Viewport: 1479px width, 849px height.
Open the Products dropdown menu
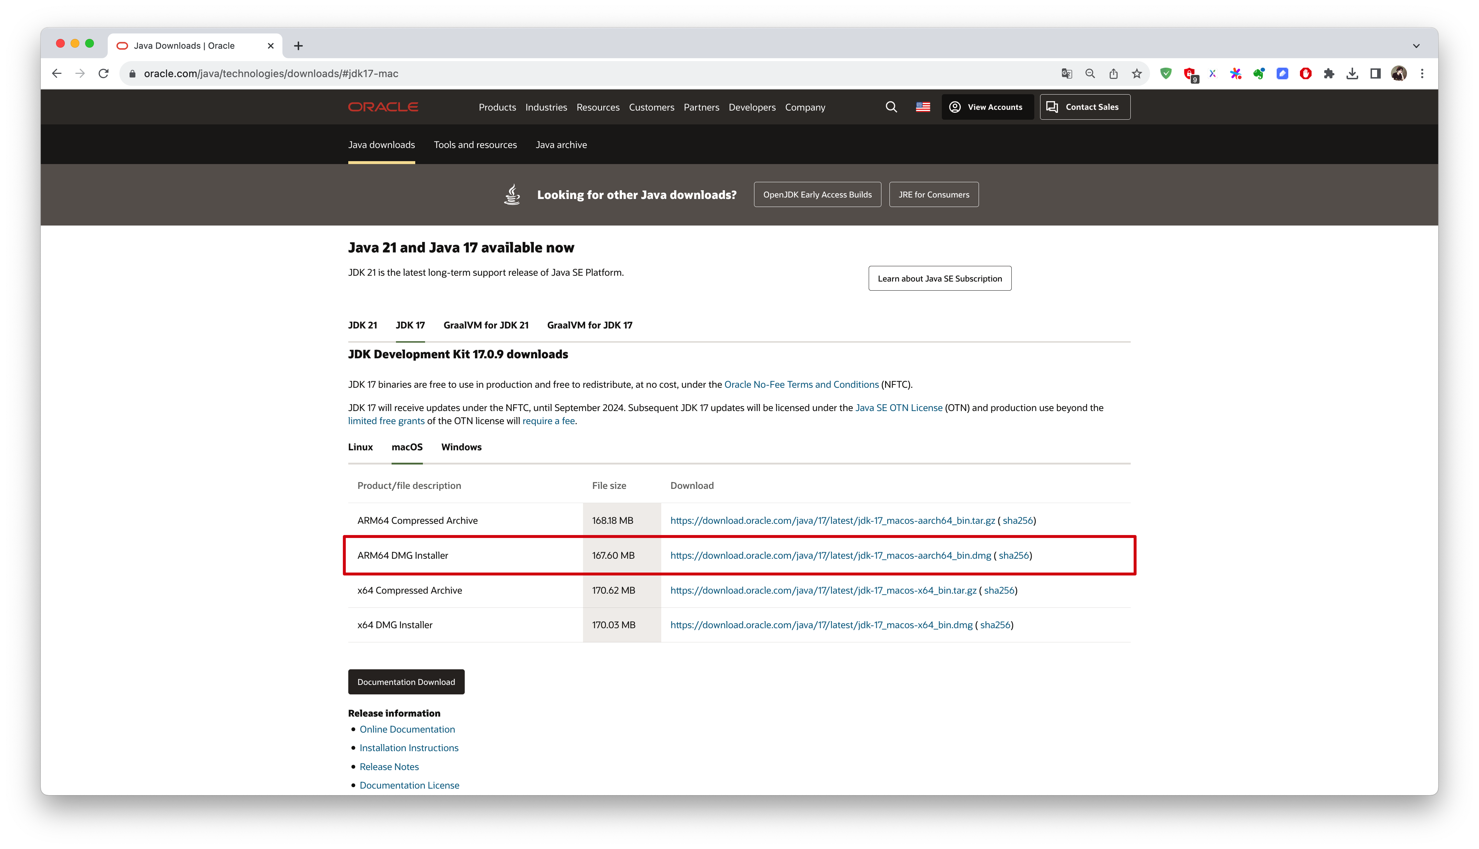(497, 107)
